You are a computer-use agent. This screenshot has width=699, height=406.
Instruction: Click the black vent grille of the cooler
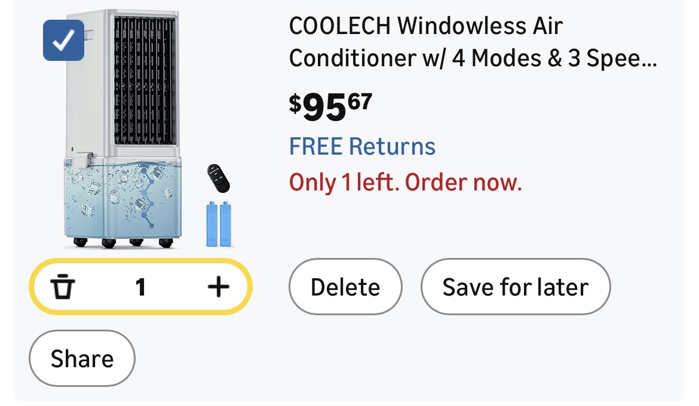click(x=144, y=81)
